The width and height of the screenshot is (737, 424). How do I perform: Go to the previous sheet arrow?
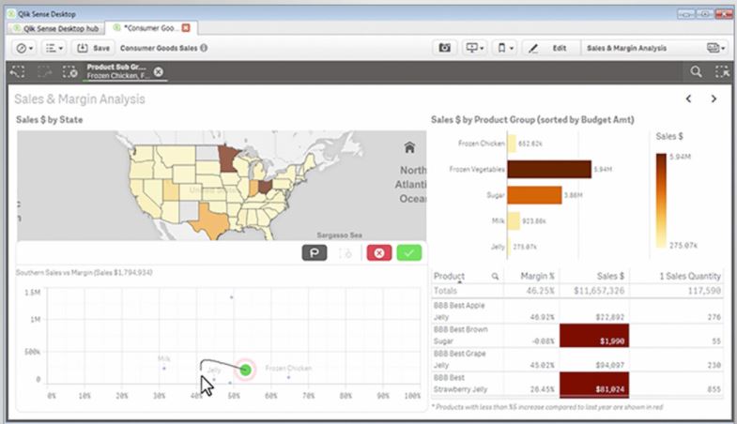pyautogui.click(x=688, y=98)
